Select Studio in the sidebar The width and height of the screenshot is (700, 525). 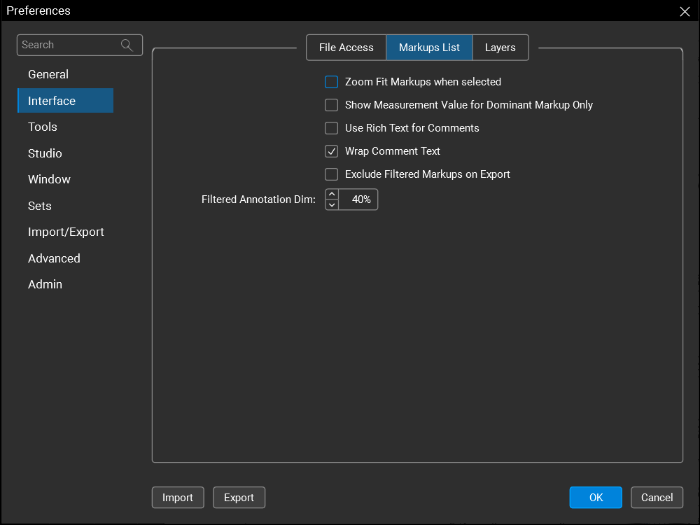click(x=45, y=153)
